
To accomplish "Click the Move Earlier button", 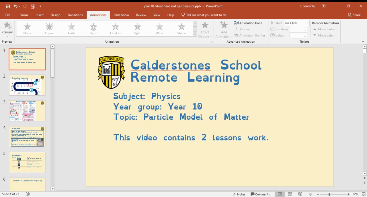I will tap(324, 29).
